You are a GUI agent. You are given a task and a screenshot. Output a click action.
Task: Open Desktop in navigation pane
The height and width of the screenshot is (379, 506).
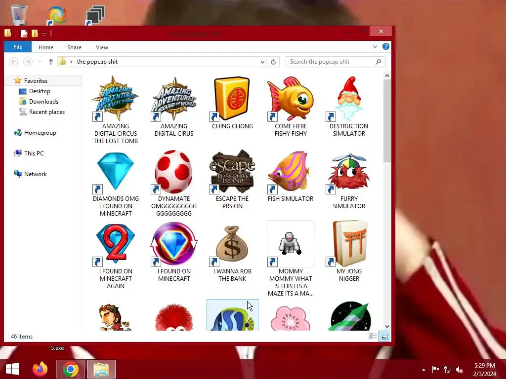click(40, 91)
